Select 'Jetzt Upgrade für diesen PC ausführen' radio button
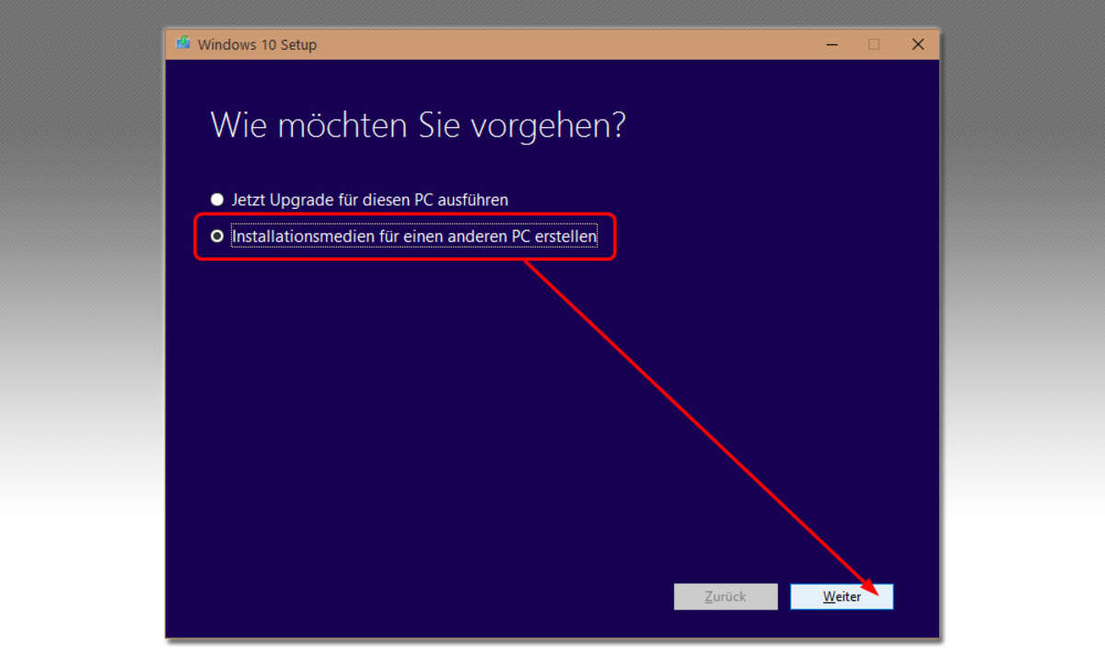This screenshot has width=1105, height=663. click(x=217, y=199)
